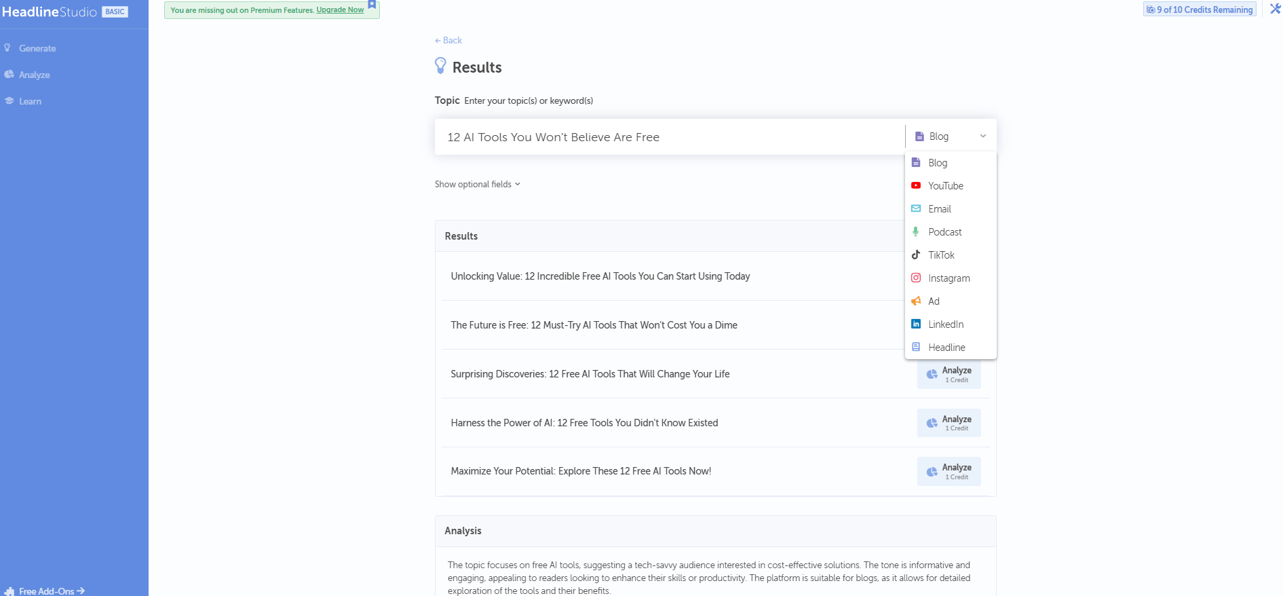The image size is (1283, 596).
Task: Click the Podcast microphone icon
Action: click(916, 231)
